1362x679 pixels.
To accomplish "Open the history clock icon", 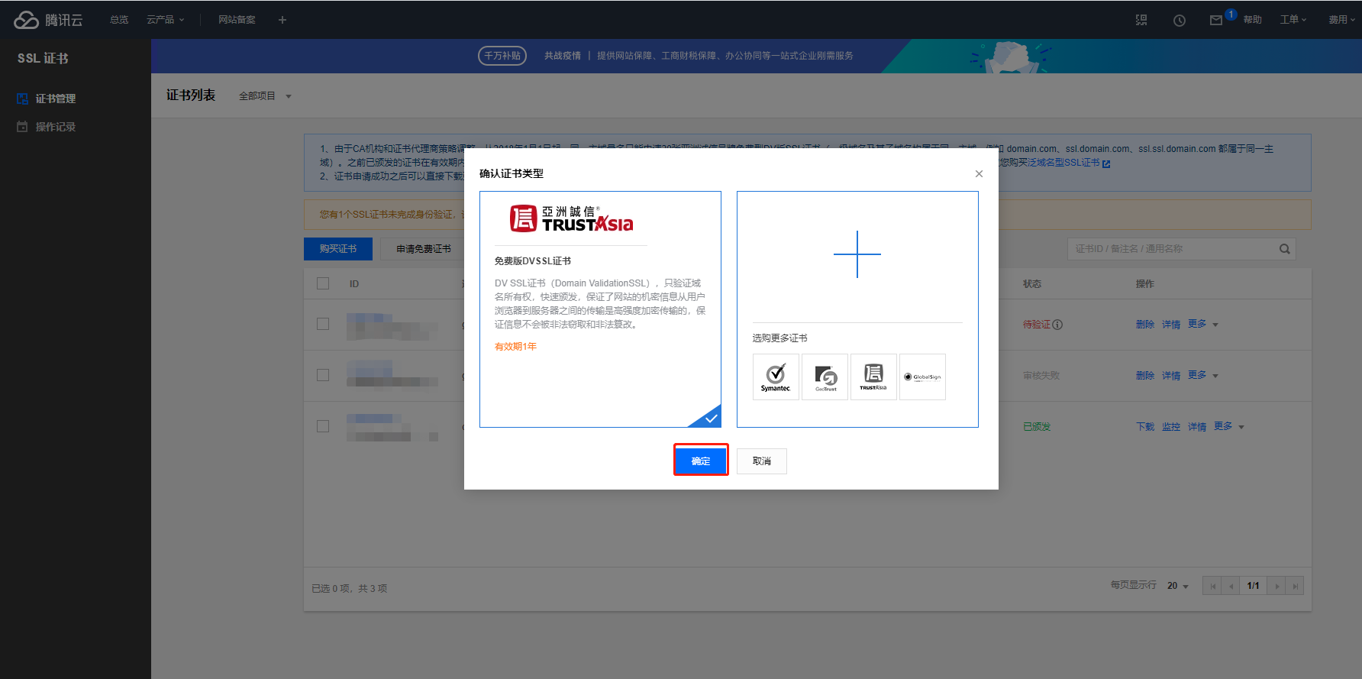I will (1180, 21).
